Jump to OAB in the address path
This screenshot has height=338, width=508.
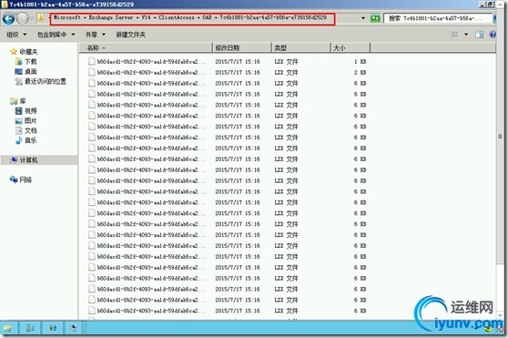[x=207, y=17]
